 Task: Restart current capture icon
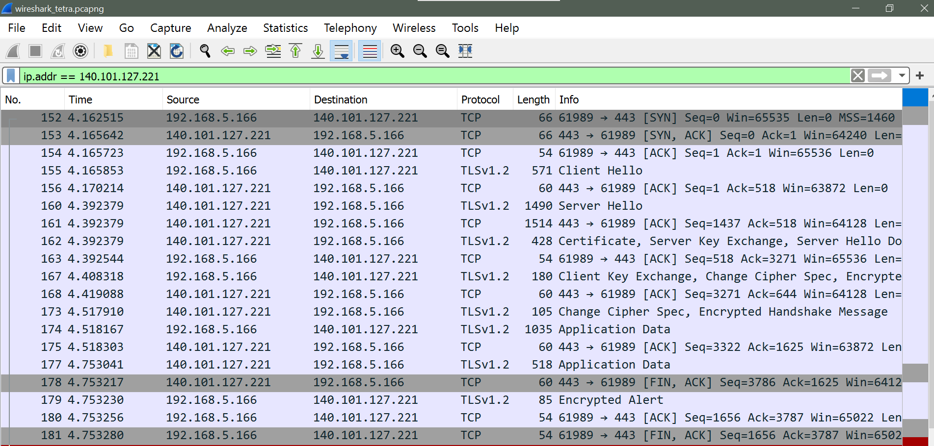tap(58, 51)
